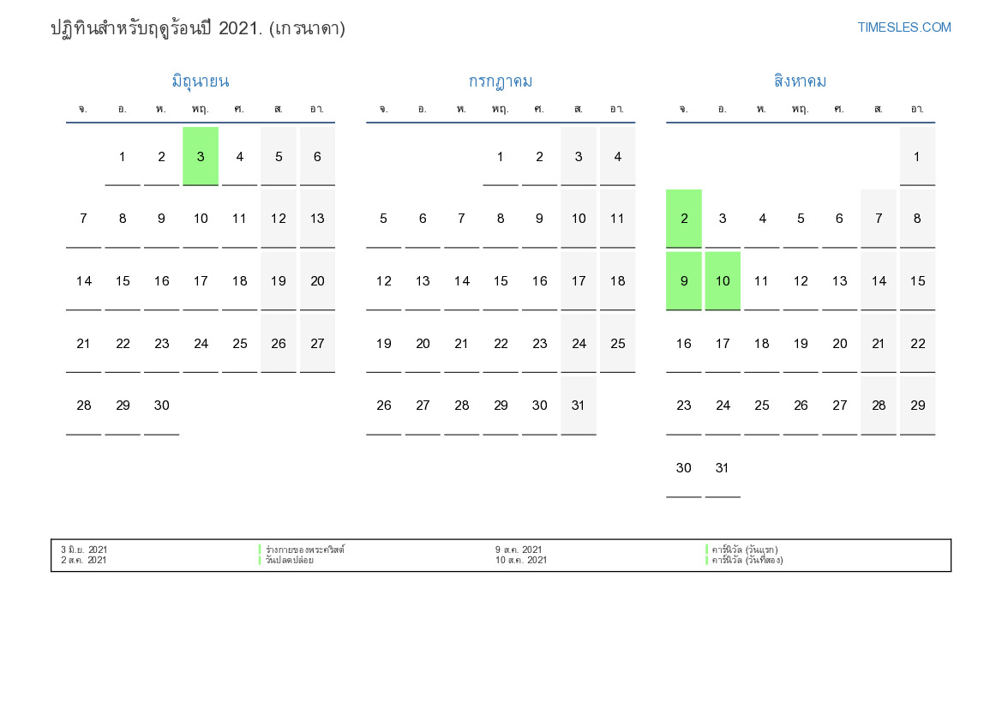
Task: Click June 14 in มิถุนายน
Action: 84,281
